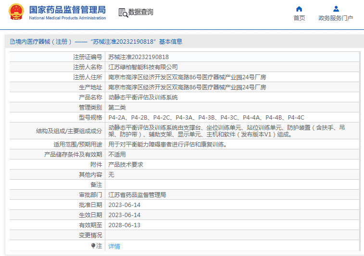Click the 备注 label
This screenshot has width=364, height=256.
(x=96, y=185)
